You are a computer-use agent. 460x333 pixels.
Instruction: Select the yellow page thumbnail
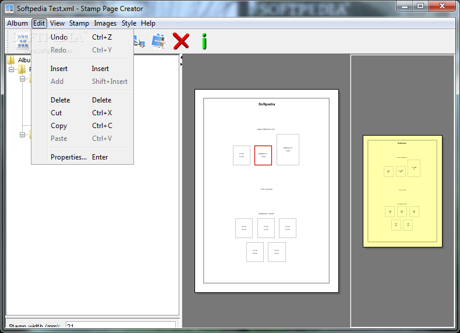(x=402, y=192)
